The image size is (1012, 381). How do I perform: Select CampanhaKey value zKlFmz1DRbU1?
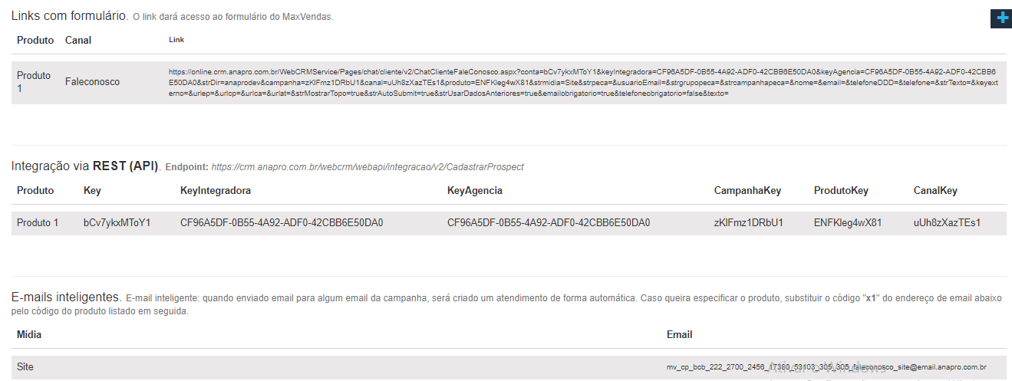tap(748, 223)
